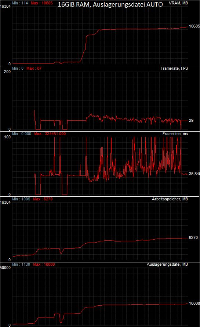Viewport: 200px width, 327px height.
Task: Click the current Arbeitsspeicher value 6270
Action: (193, 237)
